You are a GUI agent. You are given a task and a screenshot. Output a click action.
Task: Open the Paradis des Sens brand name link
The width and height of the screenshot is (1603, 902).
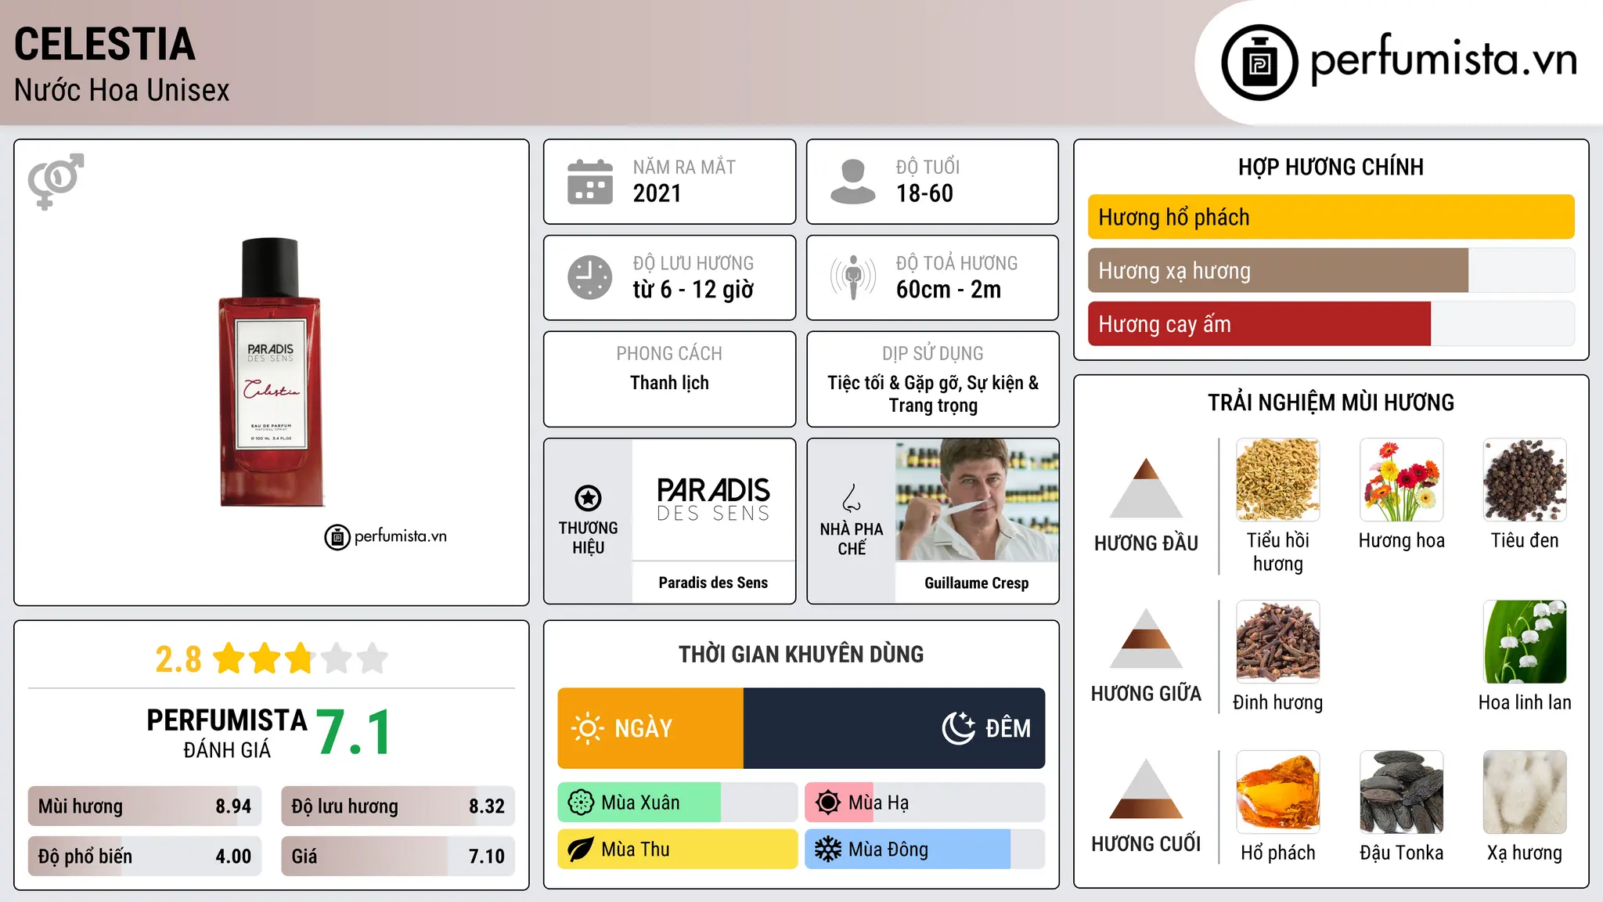713,583
